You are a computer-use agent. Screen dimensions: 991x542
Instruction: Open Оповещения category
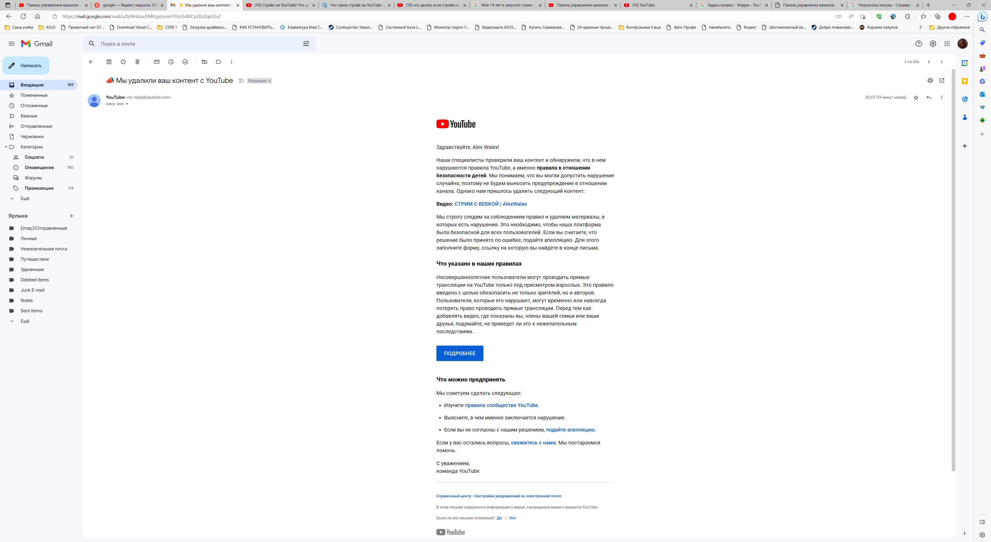tap(38, 167)
